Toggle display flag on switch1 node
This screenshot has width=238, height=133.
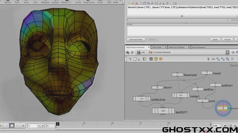[x=173, y=111]
